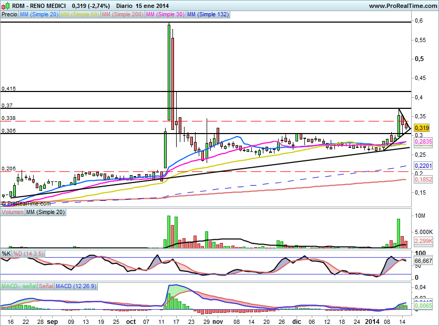The image size is (439, 326).
Task: Click the 0,6 price axis label
Action: [x=419, y=21]
